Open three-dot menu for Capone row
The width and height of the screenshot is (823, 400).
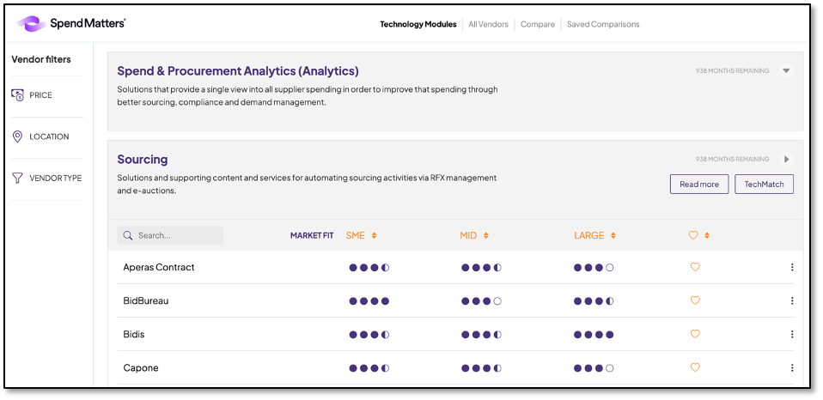tap(791, 368)
